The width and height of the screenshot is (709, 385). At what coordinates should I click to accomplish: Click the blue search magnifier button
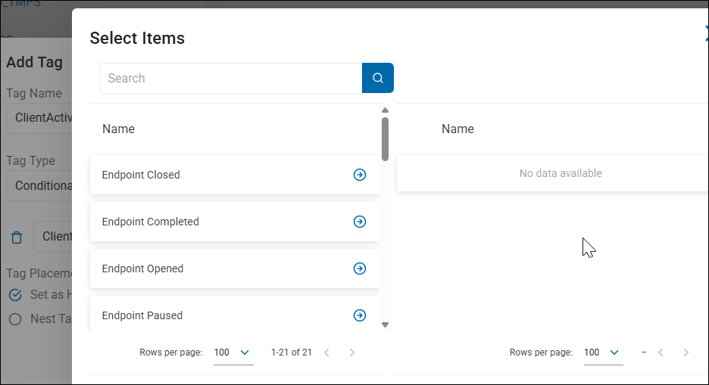377,78
